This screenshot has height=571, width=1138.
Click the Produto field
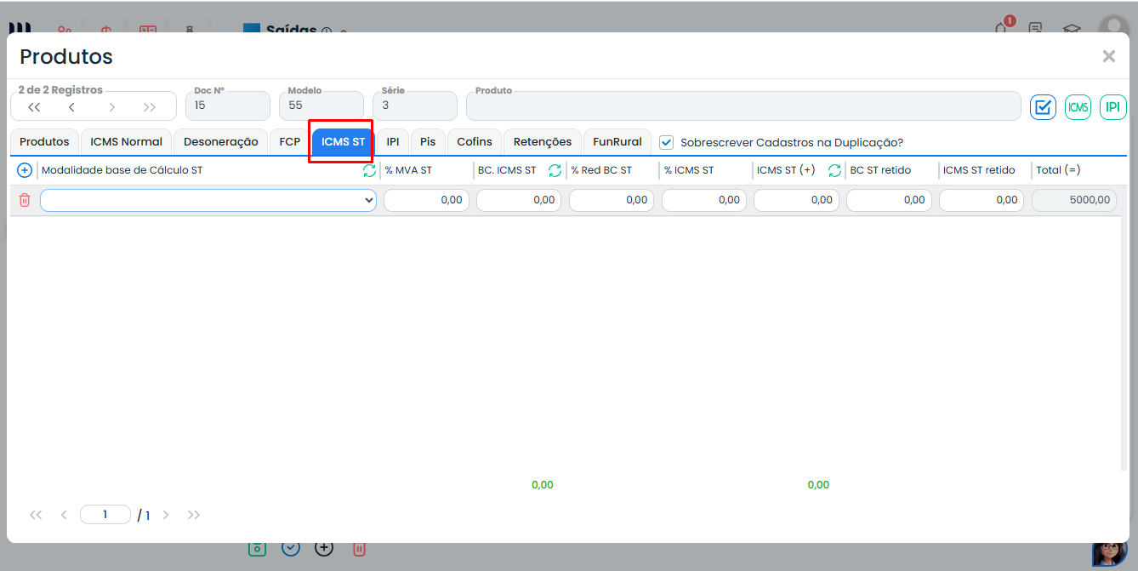tap(743, 106)
